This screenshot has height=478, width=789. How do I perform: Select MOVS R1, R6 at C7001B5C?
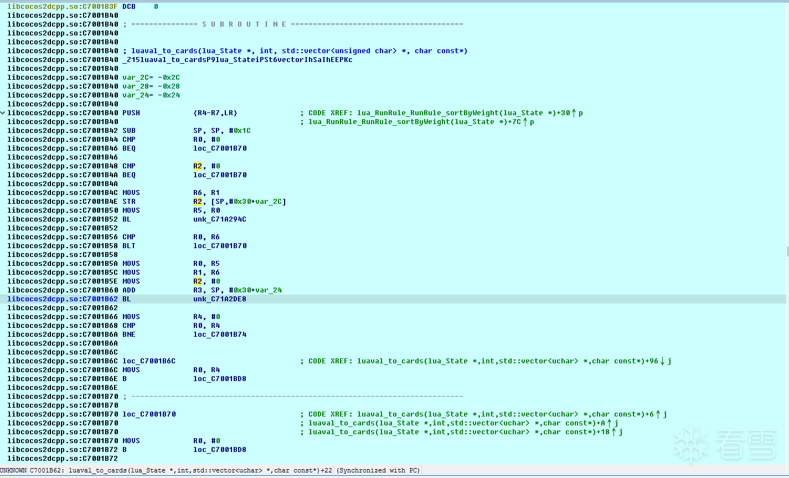pos(171,273)
